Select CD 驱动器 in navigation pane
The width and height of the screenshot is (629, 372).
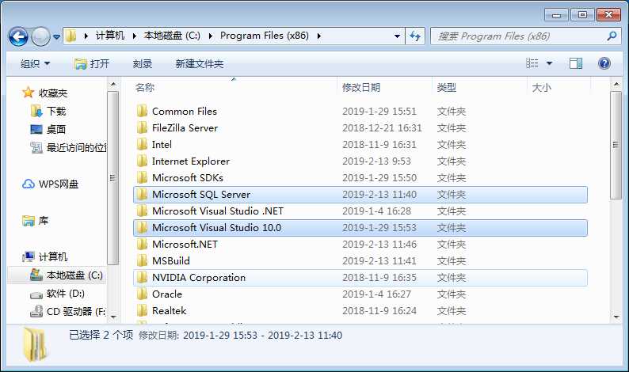click(x=67, y=312)
